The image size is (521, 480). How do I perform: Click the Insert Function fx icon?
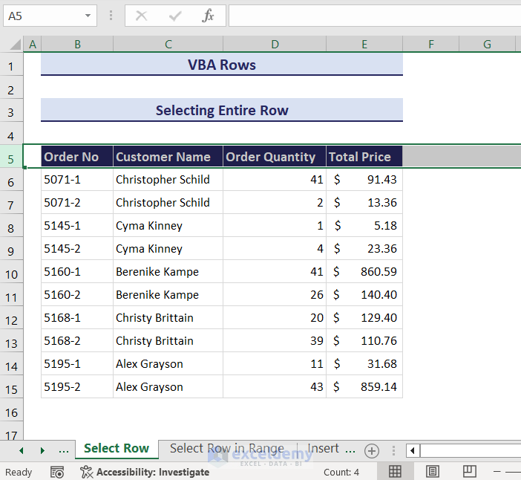(209, 16)
